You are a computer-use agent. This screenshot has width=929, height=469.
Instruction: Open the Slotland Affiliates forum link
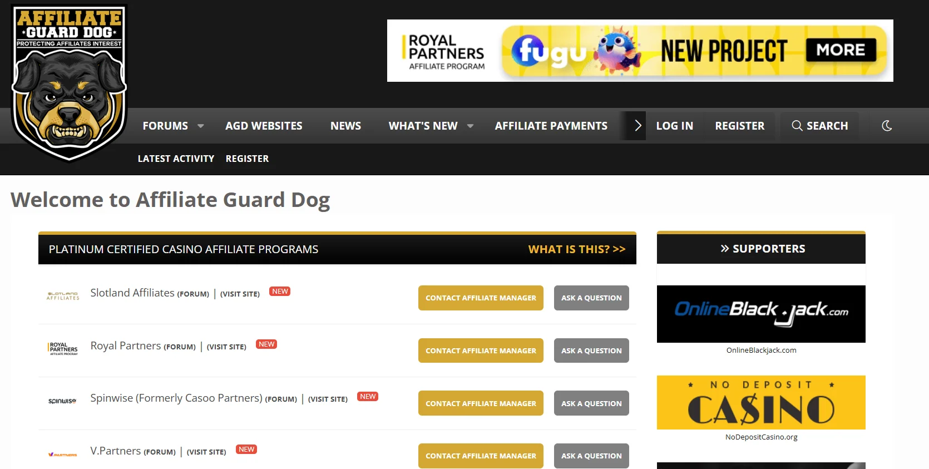[193, 294]
